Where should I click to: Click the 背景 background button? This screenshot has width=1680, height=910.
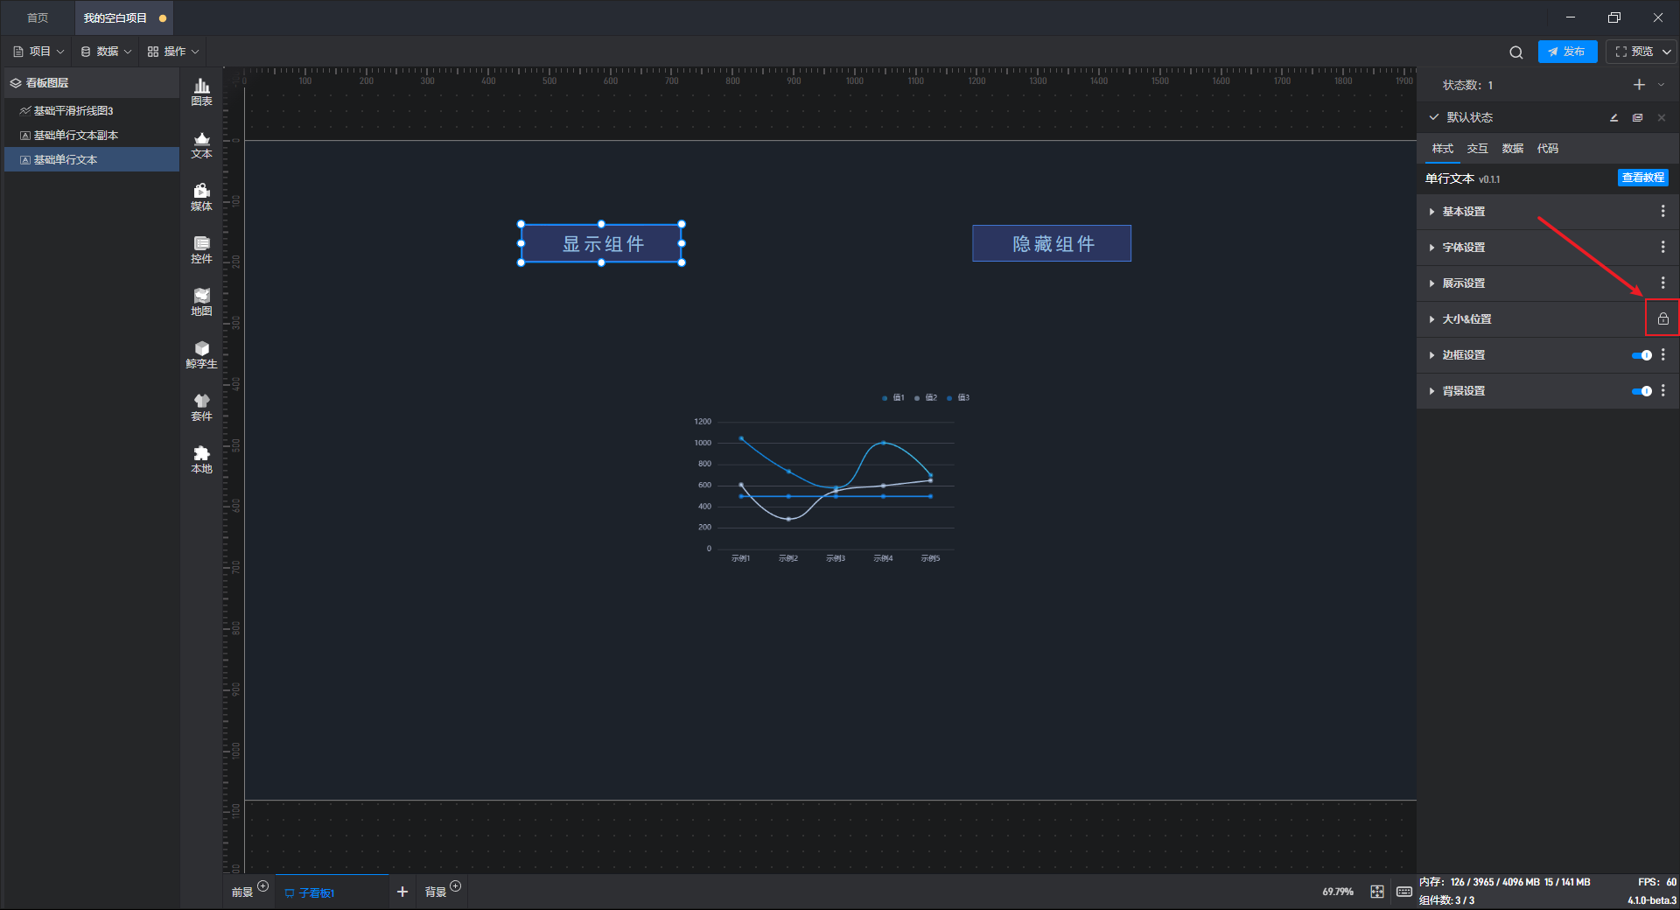click(x=436, y=892)
